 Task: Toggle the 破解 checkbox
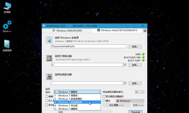point(47,96)
